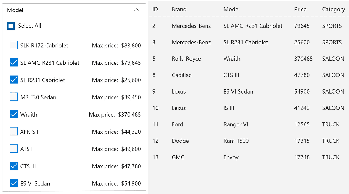The width and height of the screenshot is (349, 194).
Task: Select the IS III model cell
Action: (229, 108)
